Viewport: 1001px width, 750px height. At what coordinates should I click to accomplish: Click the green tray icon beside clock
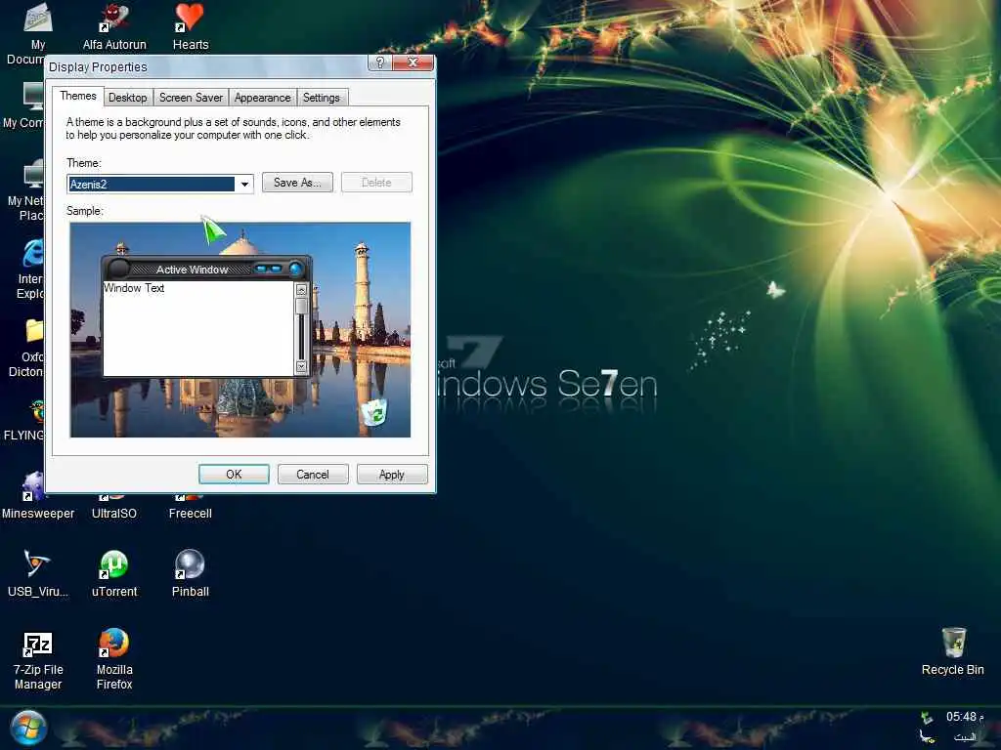pyautogui.click(x=928, y=718)
